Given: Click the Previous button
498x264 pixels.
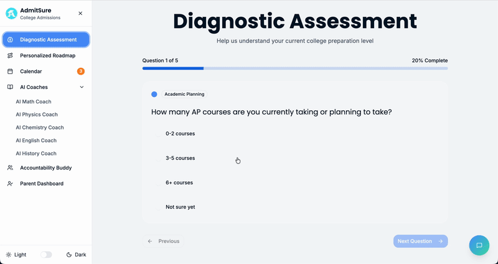Looking at the screenshot, I should (163, 241).
